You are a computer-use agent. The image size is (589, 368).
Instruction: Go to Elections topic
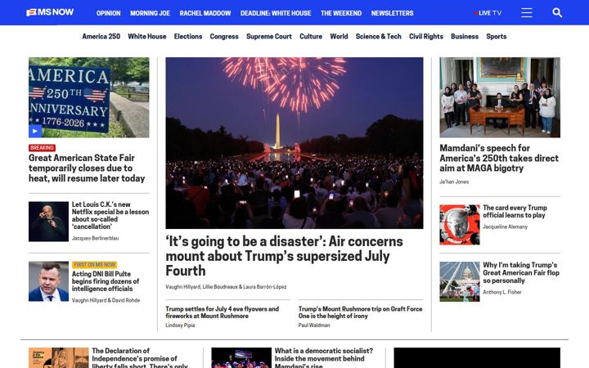pos(188,37)
